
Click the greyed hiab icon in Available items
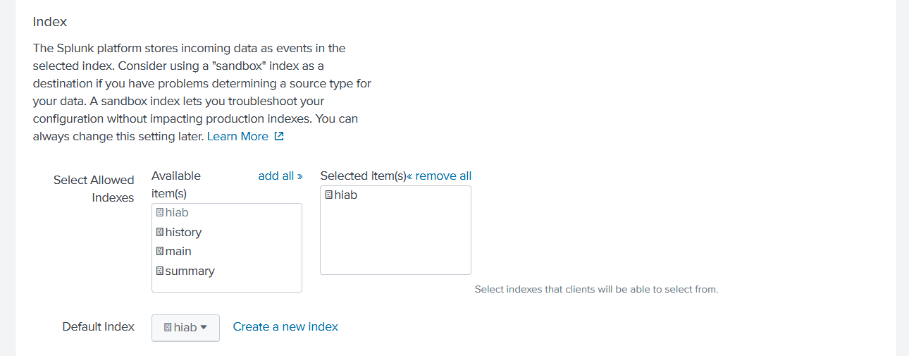pyautogui.click(x=159, y=213)
